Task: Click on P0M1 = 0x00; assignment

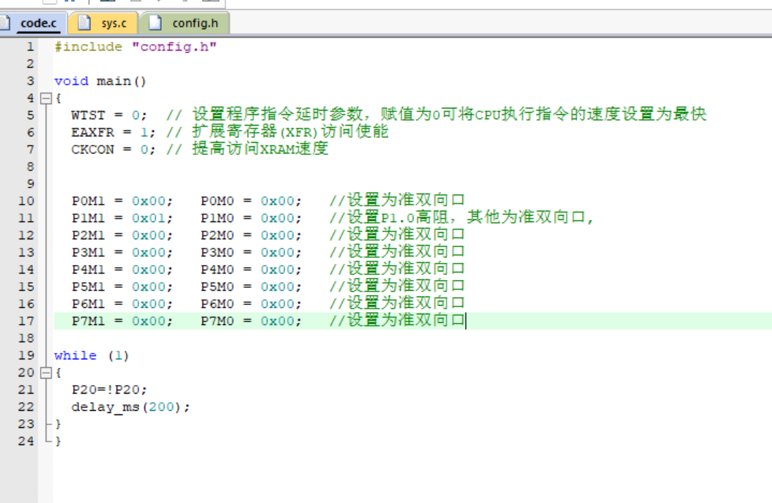Action: click(122, 201)
